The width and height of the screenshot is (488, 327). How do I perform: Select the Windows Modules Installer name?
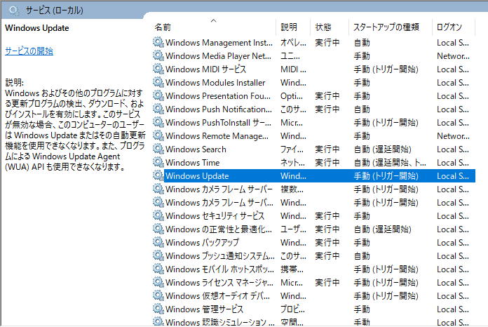point(215,83)
